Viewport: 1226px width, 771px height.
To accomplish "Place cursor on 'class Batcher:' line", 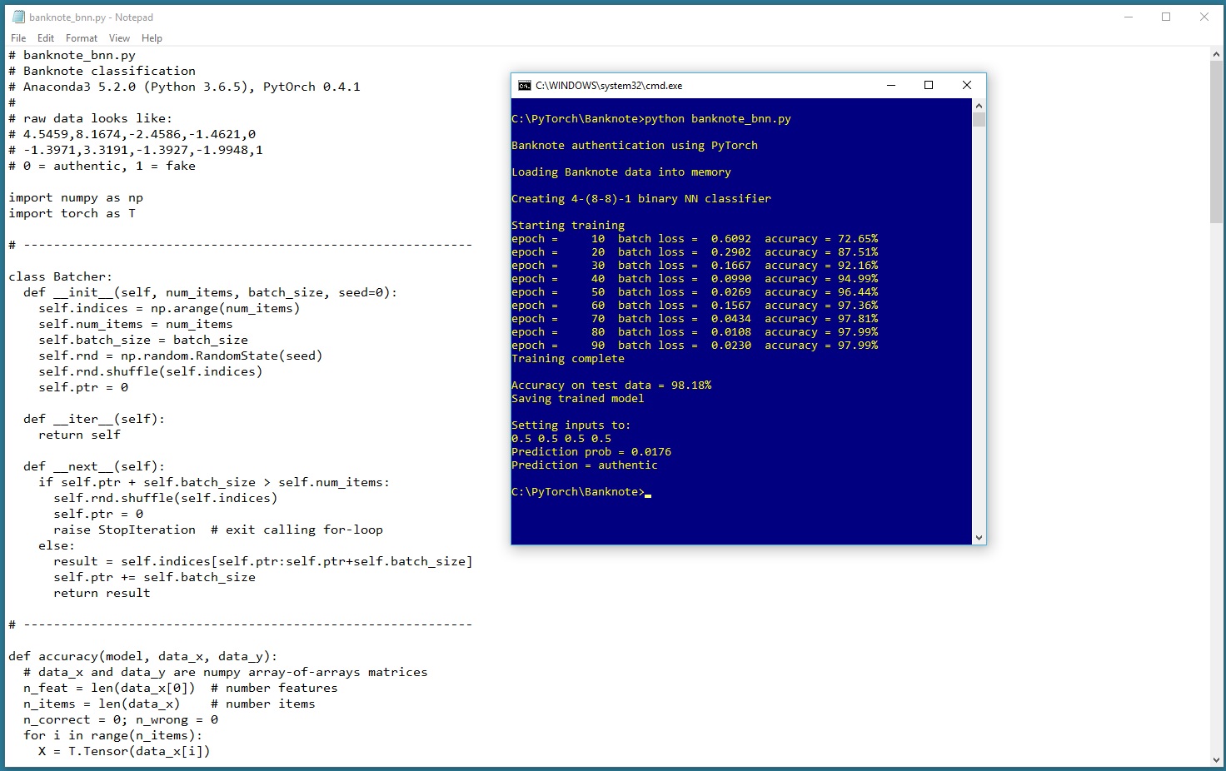I will click(x=60, y=276).
